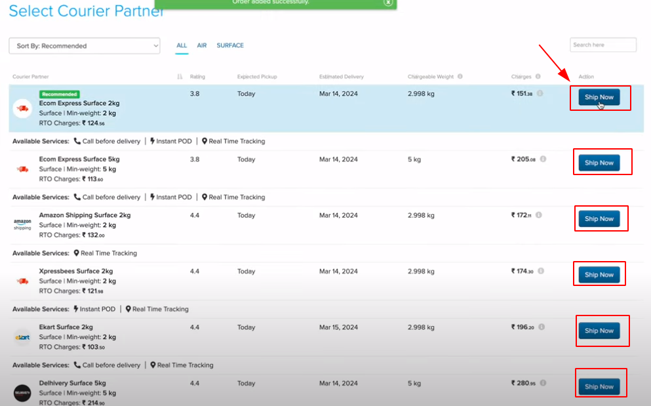Ship Now with Amazon Shipping Surface 2kg
The image size is (651, 406).
pos(599,219)
